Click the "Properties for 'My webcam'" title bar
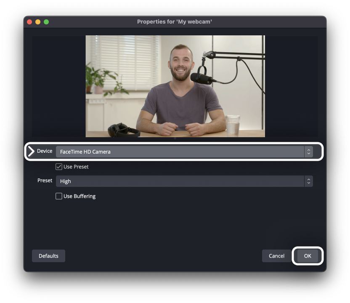 click(x=175, y=22)
